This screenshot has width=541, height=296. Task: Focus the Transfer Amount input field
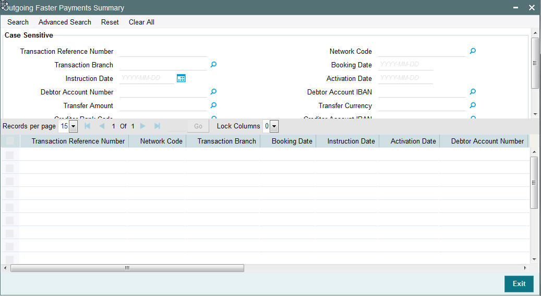click(x=163, y=105)
